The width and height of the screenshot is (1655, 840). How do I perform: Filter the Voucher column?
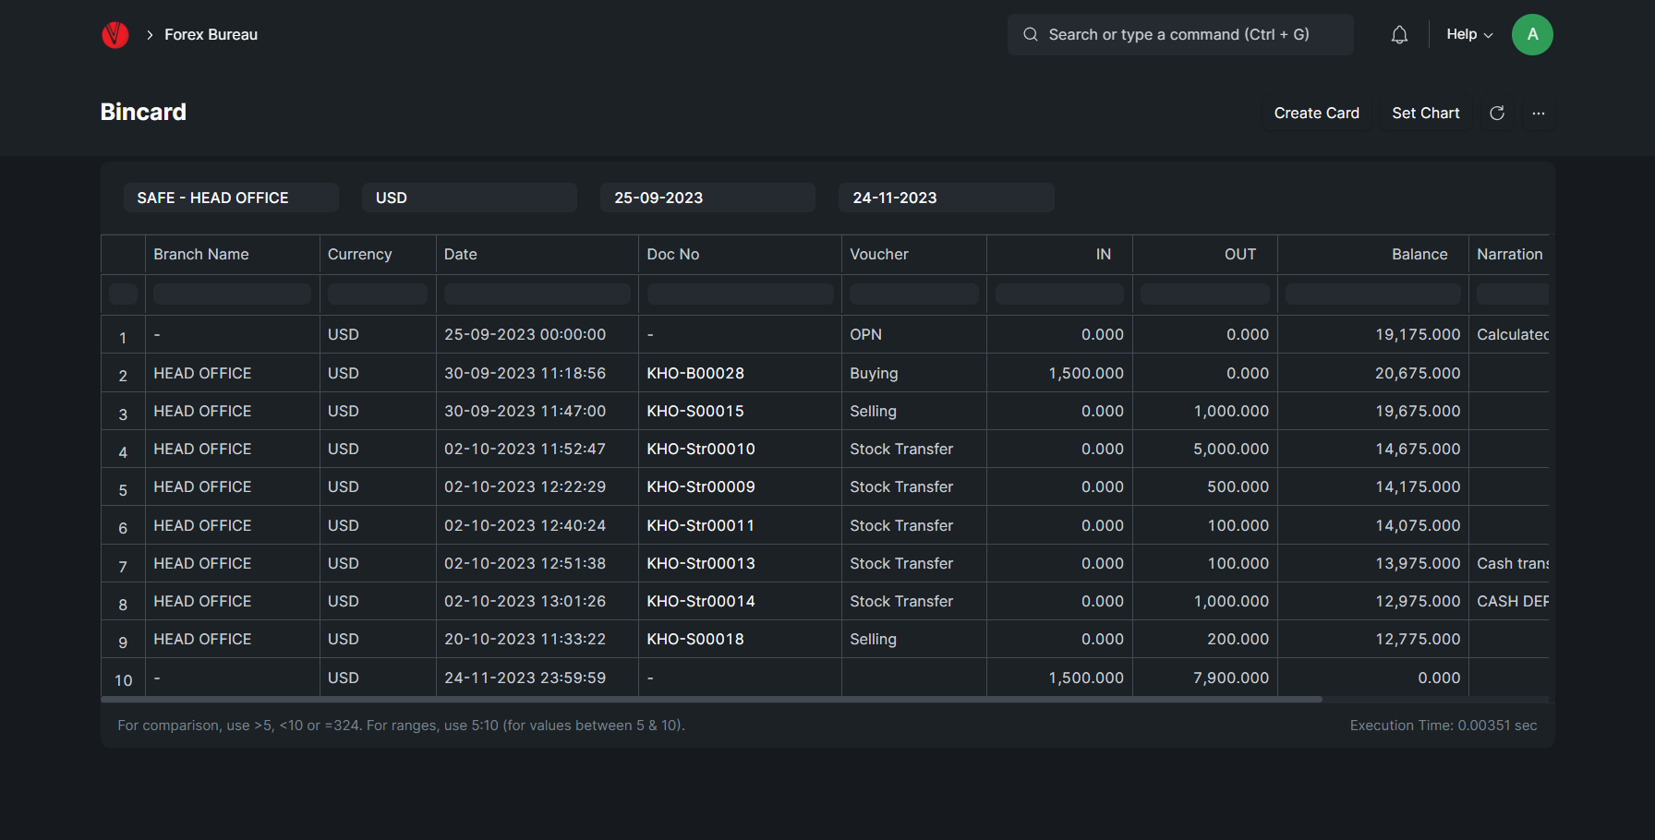(x=914, y=294)
